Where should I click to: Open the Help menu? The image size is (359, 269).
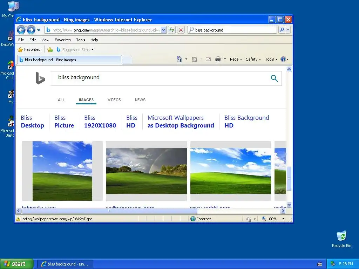tap(94, 40)
